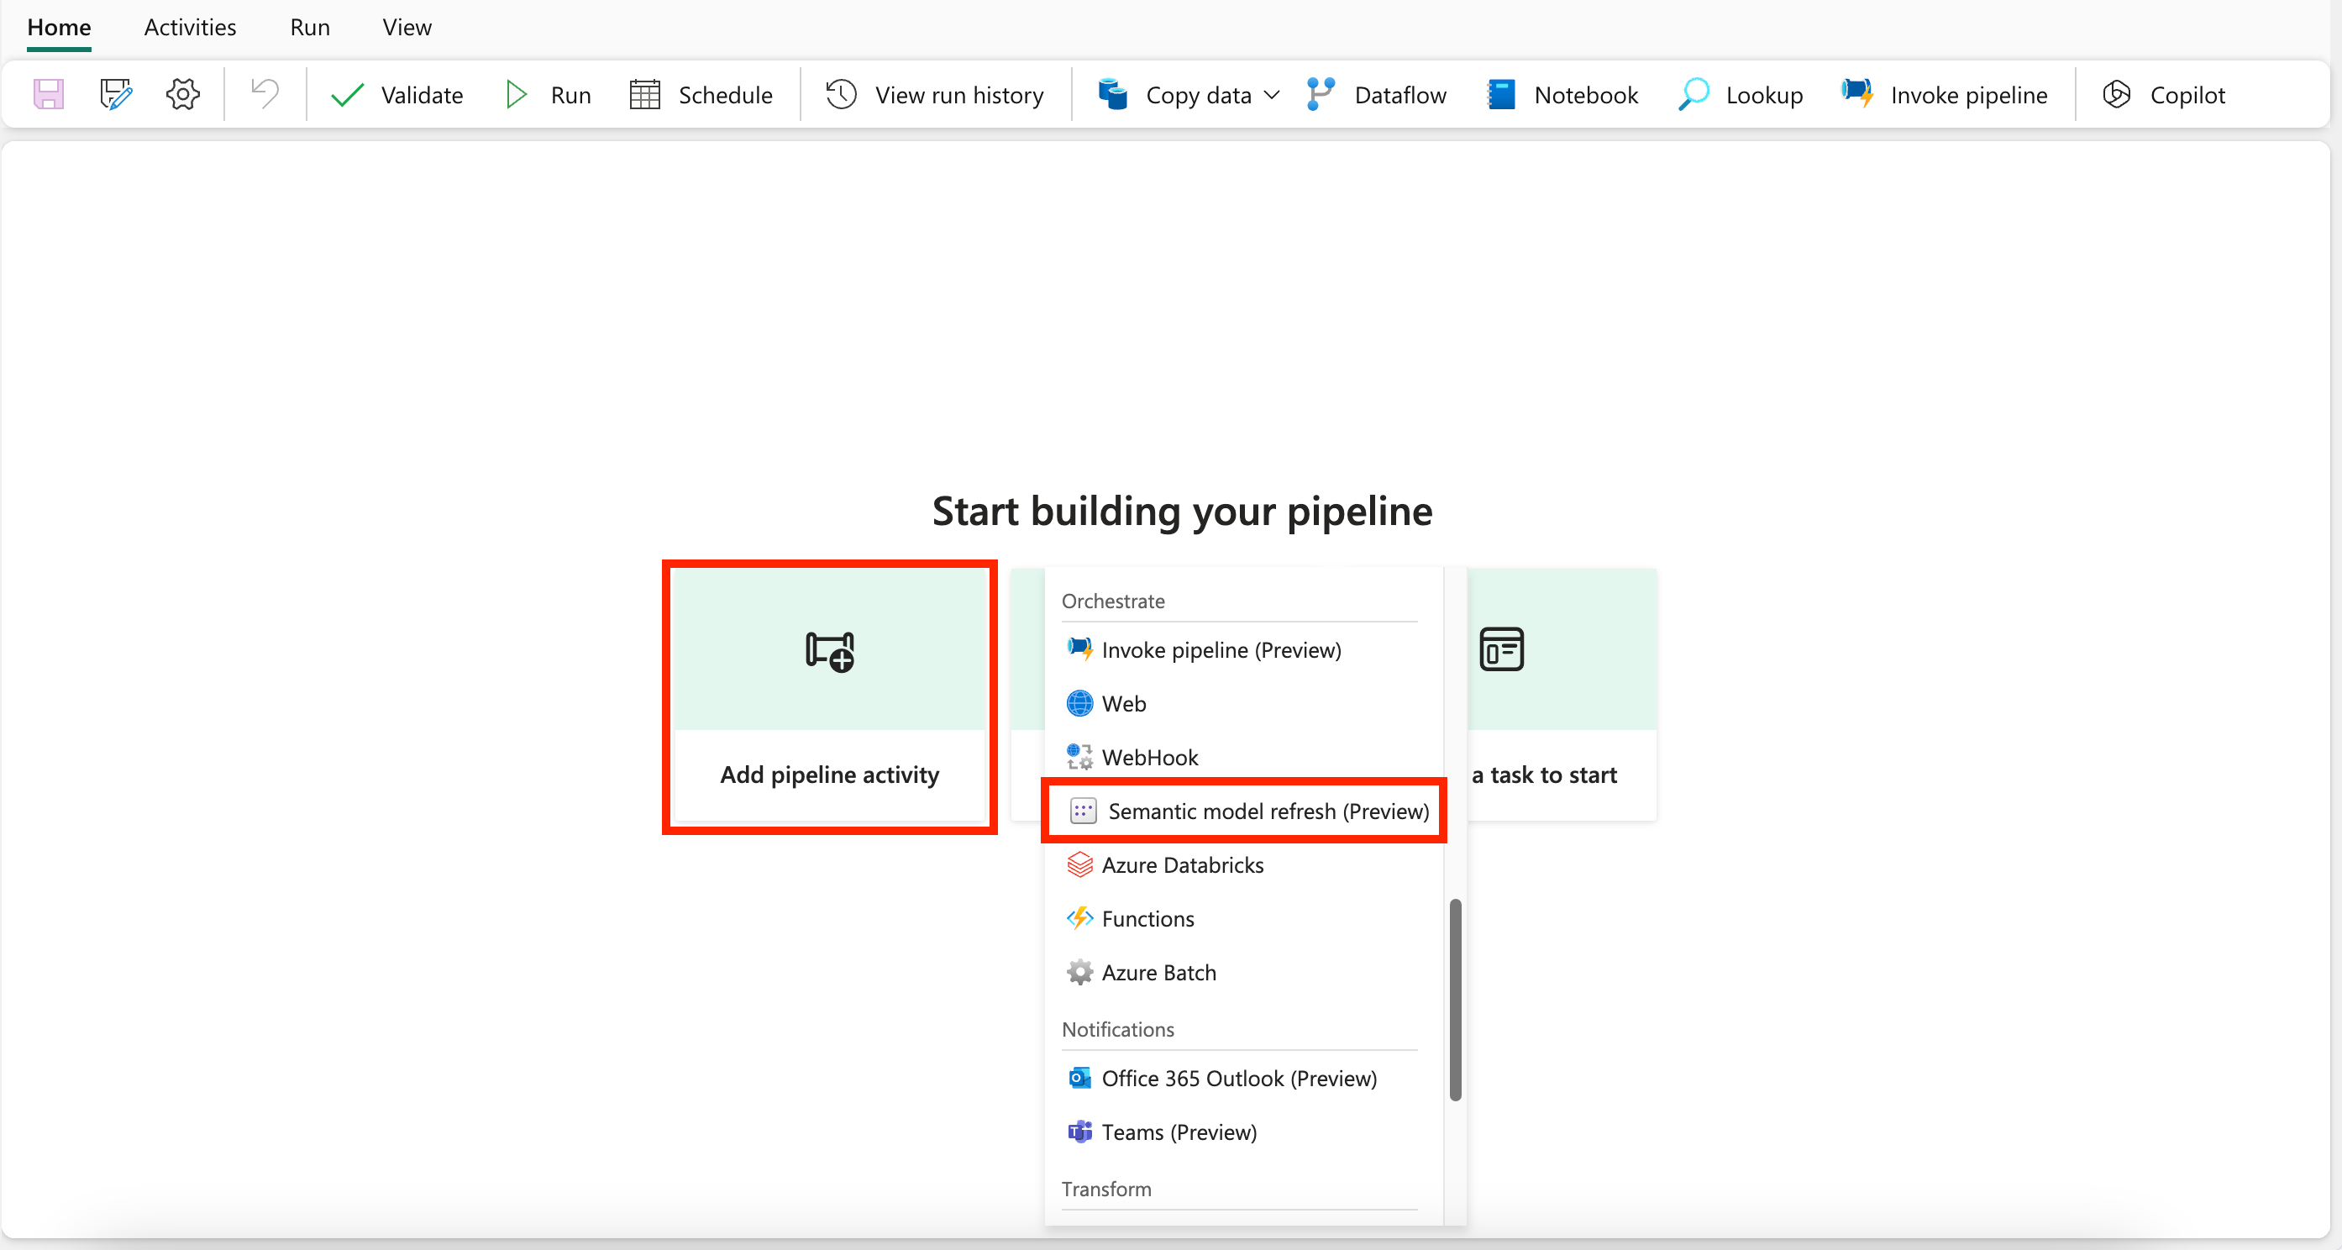The height and width of the screenshot is (1250, 2342).
Task: Open the Schedule calendar option
Action: point(701,95)
